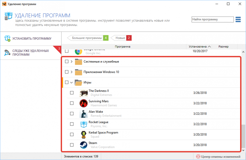
Task: Click the Haemimont Games publisher text
Action: 104,105
